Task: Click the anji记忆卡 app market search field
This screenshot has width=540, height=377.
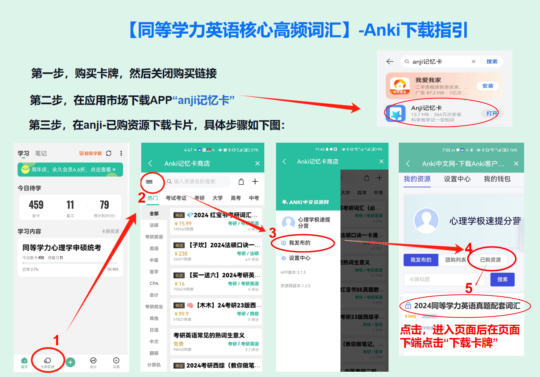Action: 440,61
